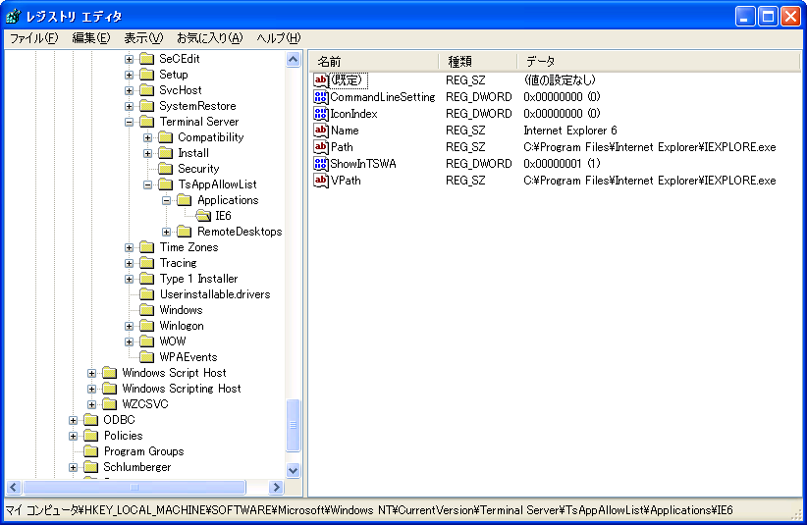Viewport: 807px width, 525px height.
Task: Select the open IE6 folder icon
Action: [203, 216]
